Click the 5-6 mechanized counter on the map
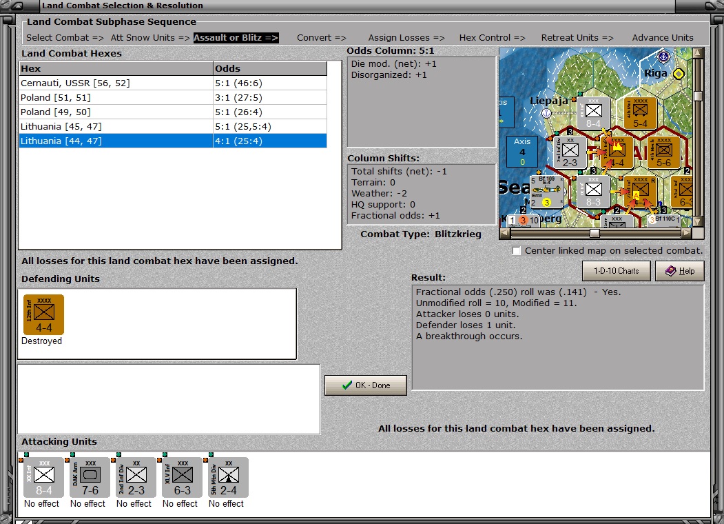724x524 pixels. (663, 152)
